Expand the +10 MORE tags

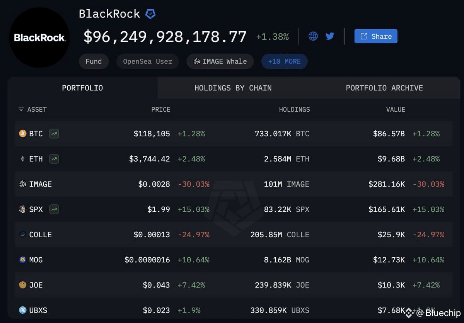(285, 61)
